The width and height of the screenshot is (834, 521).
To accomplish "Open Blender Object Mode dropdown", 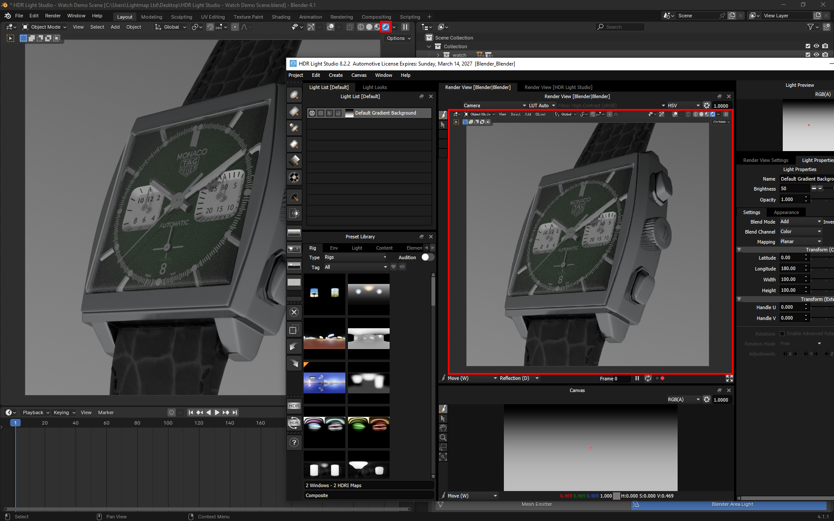I will (x=44, y=27).
